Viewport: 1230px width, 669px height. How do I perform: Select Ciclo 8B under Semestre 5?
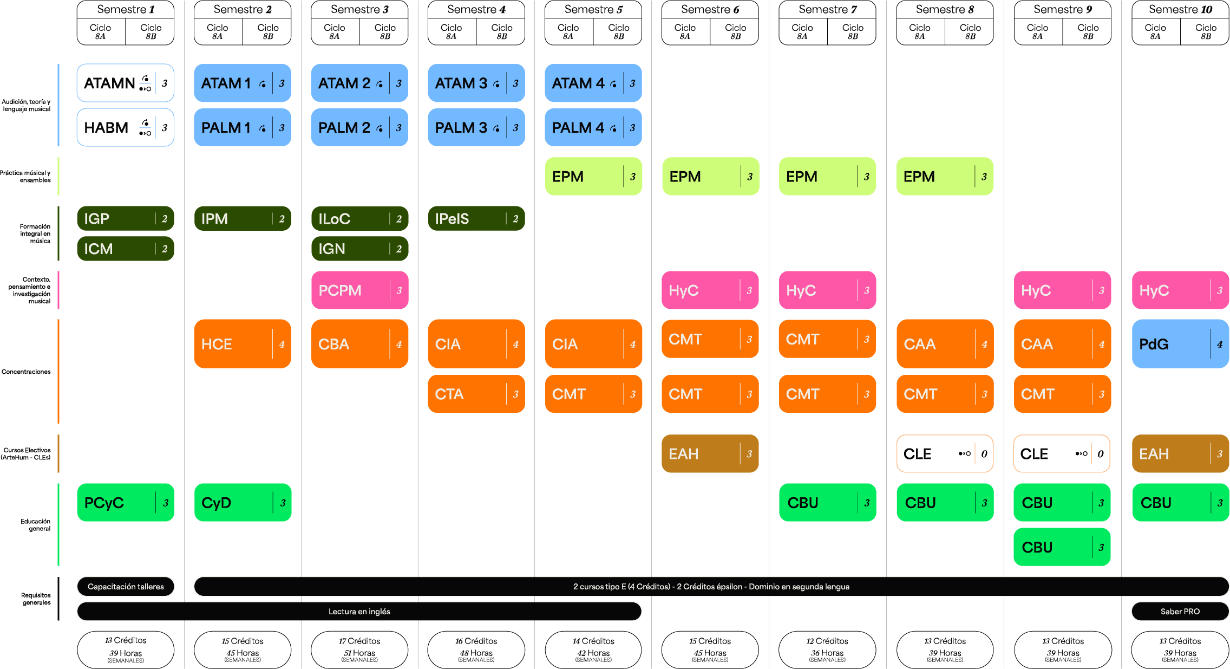618,31
